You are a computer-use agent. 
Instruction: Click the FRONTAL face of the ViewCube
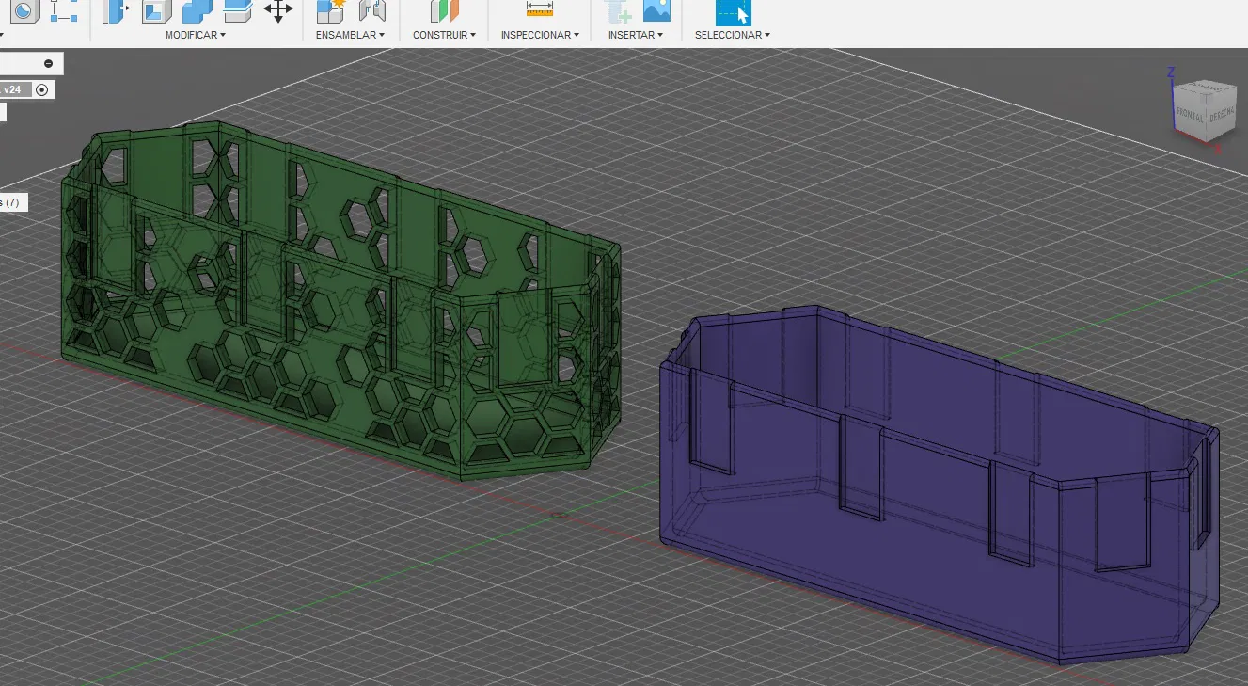click(x=1189, y=117)
